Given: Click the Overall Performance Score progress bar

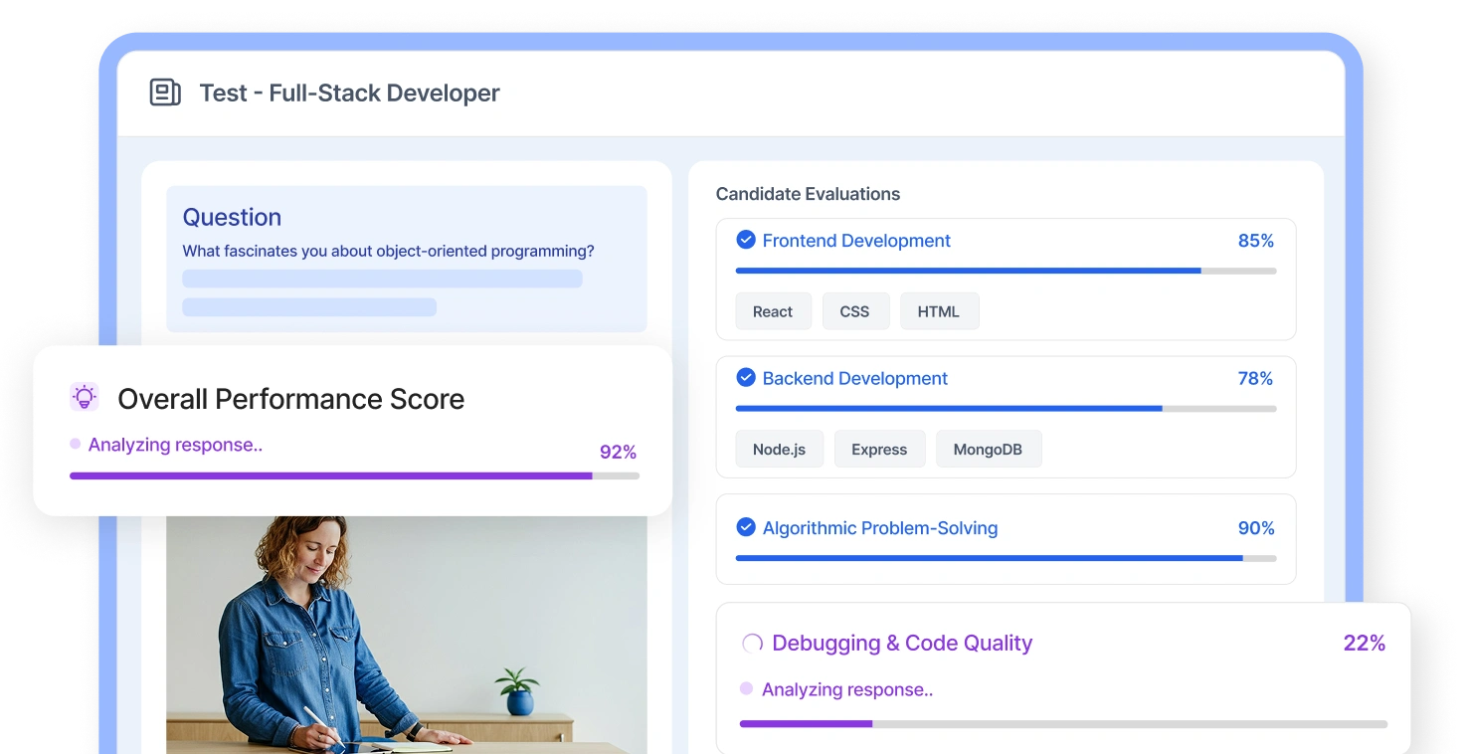Looking at the screenshot, I should [x=354, y=475].
